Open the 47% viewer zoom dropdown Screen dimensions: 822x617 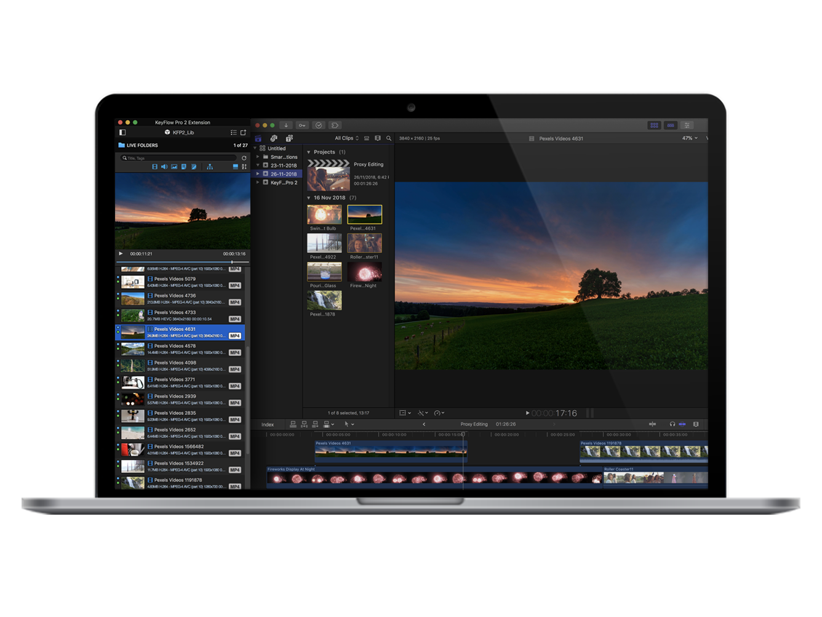[690, 139]
